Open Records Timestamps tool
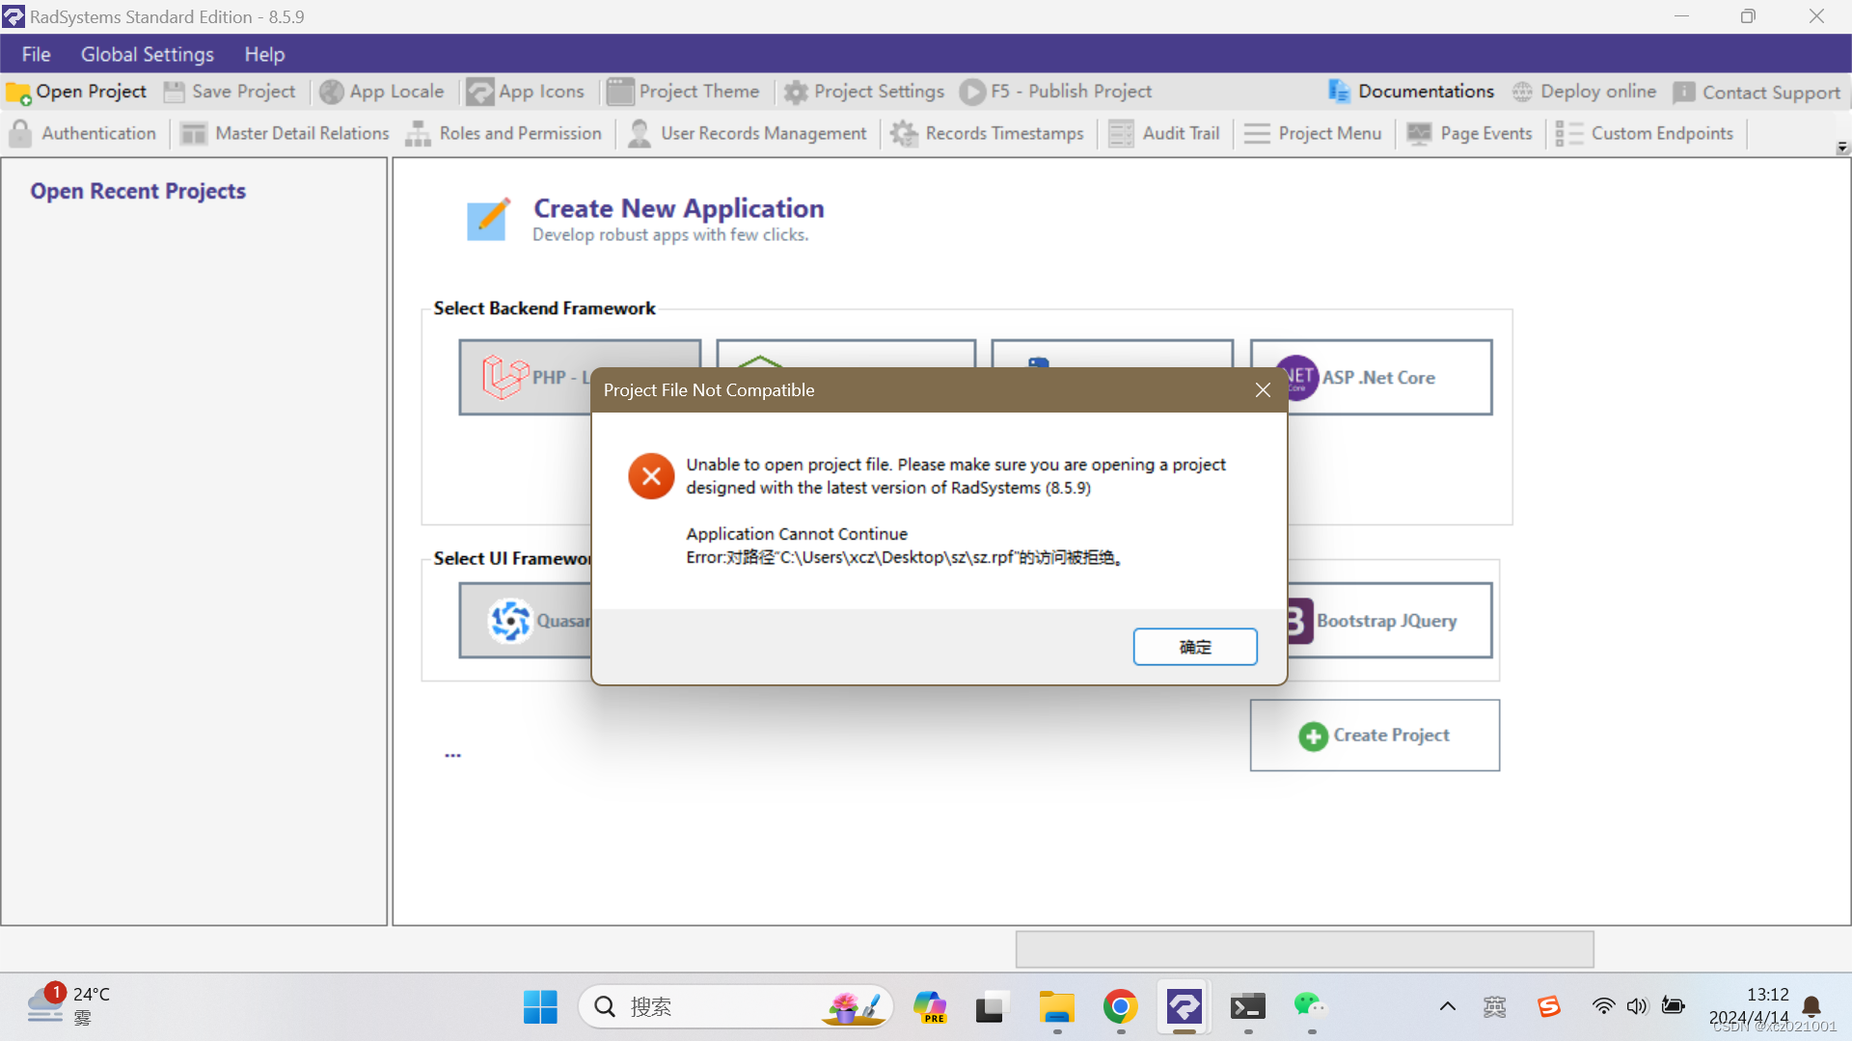Viewport: 1852px width, 1041px height. tap(988, 133)
